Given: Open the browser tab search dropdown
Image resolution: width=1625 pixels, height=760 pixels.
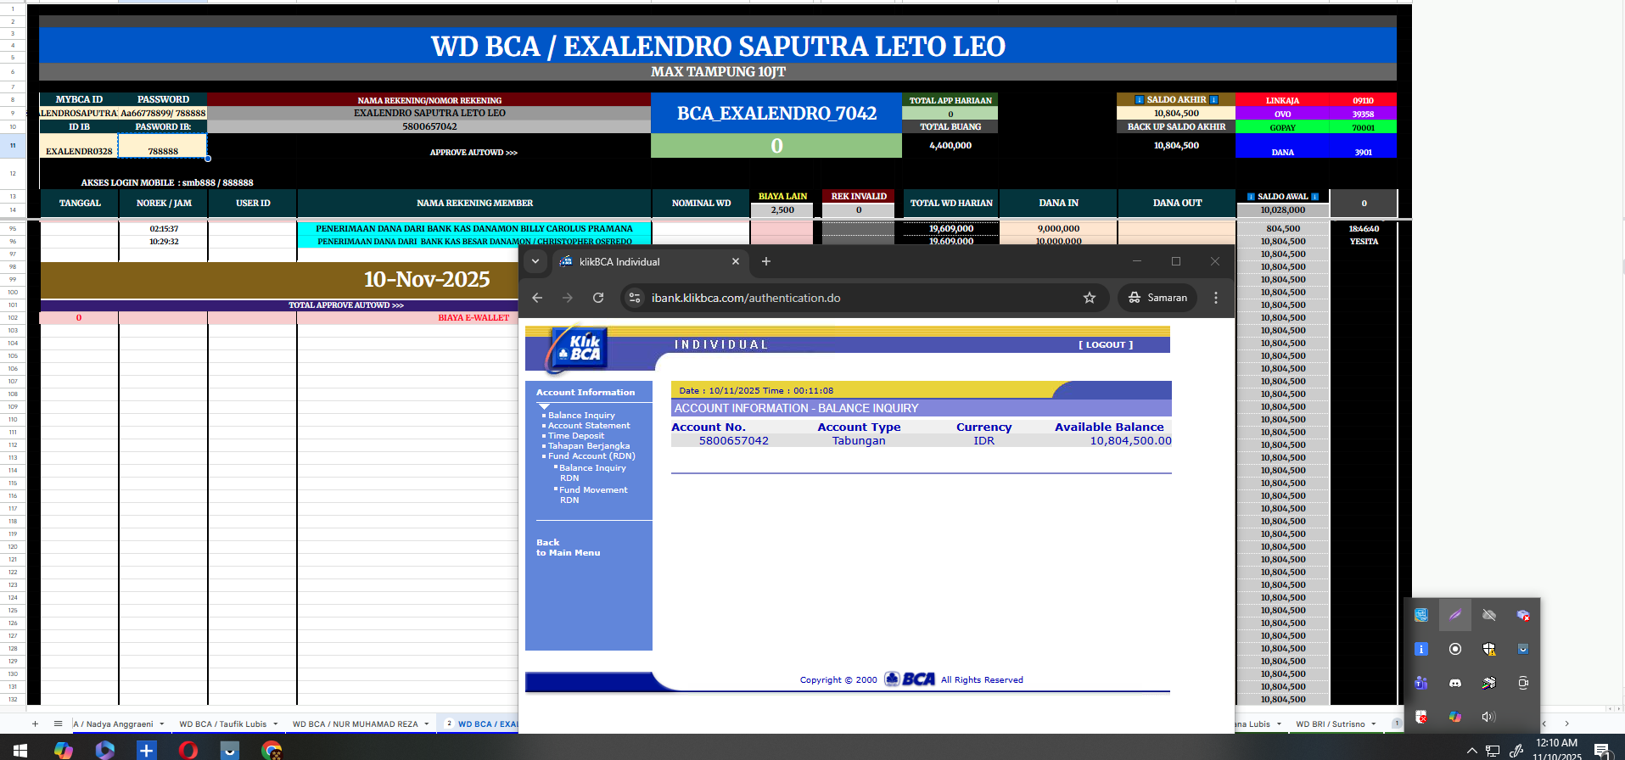Looking at the screenshot, I should 535,261.
